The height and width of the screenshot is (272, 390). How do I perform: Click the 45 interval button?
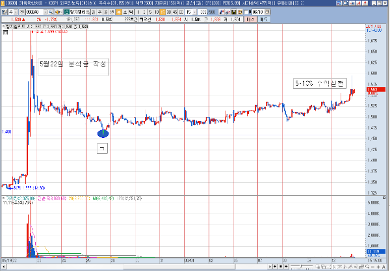tap(175, 12)
